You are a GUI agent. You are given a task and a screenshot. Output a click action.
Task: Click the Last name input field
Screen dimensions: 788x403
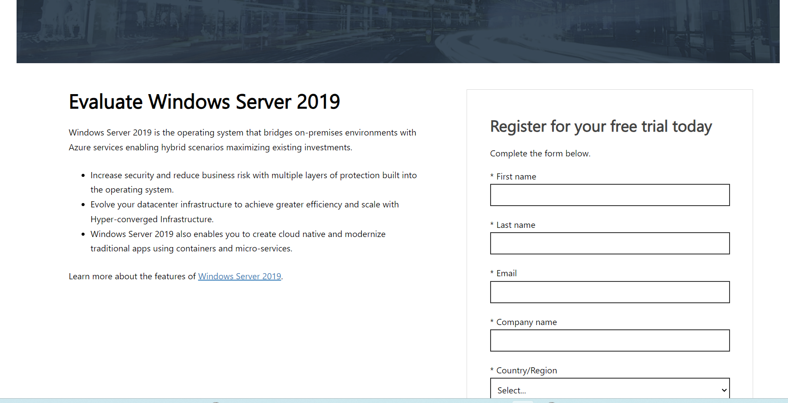[610, 243]
